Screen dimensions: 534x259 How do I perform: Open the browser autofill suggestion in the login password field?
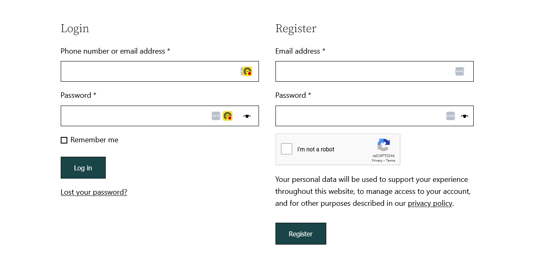tap(216, 116)
